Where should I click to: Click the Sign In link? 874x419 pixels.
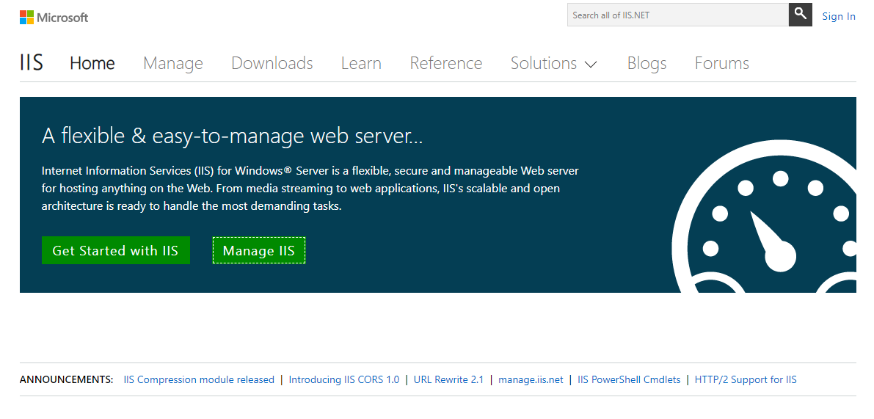(838, 16)
